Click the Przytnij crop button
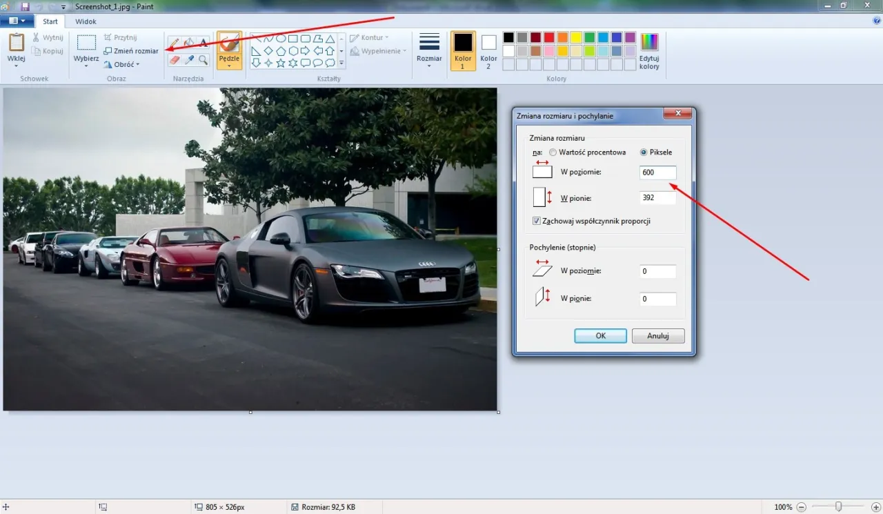The width and height of the screenshot is (883, 514). 120,37
